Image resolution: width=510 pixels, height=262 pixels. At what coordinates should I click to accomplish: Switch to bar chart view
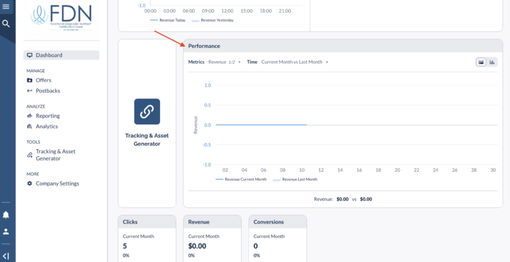492,62
